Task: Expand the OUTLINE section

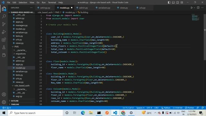Action: 22,101
